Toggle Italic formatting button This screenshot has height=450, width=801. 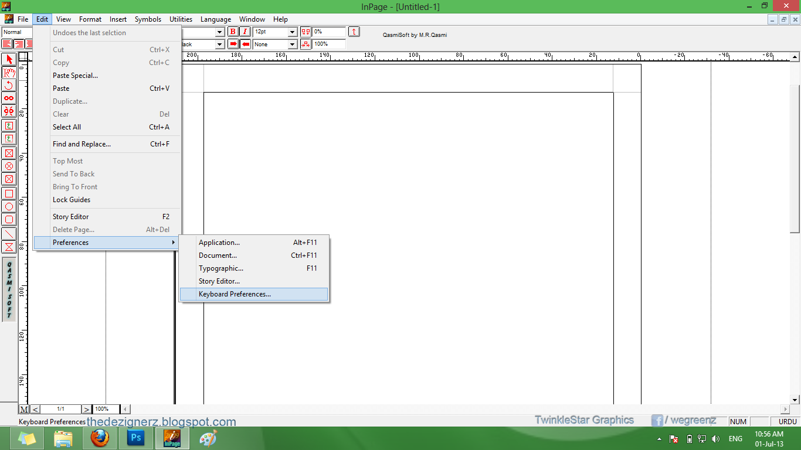click(245, 32)
